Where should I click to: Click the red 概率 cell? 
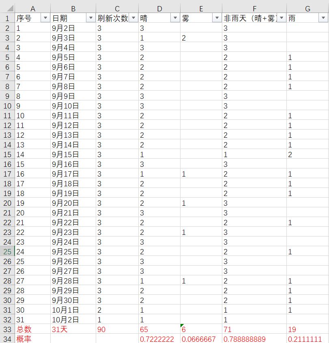coord(33,339)
